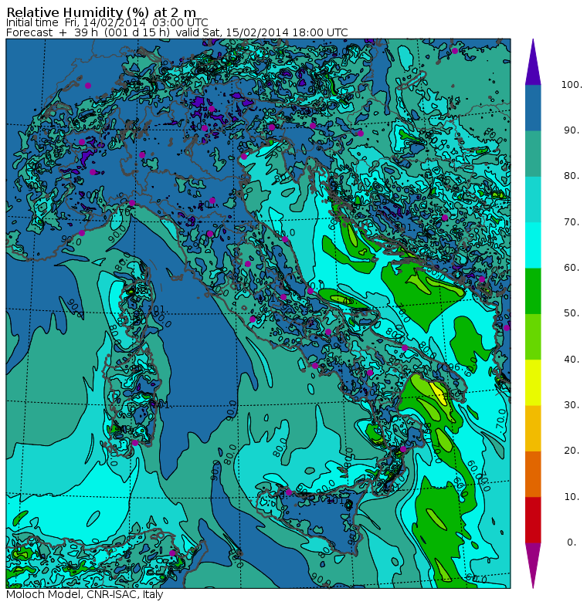The image size is (587, 605).
Task: Select the teal green 80–90 legend band
Action: click(x=533, y=154)
